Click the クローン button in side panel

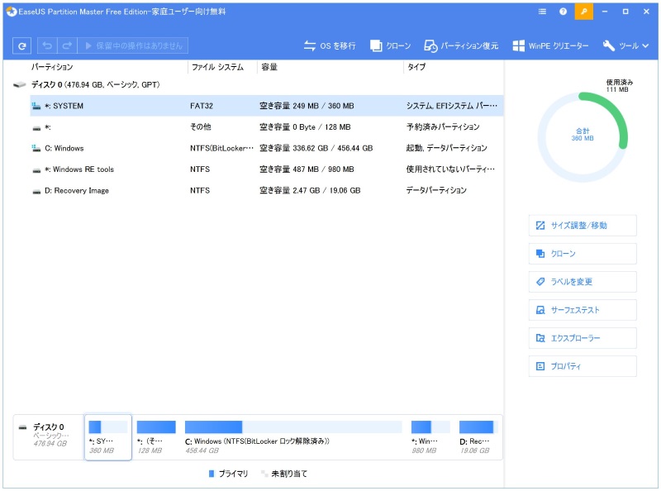tap(583, 254)
